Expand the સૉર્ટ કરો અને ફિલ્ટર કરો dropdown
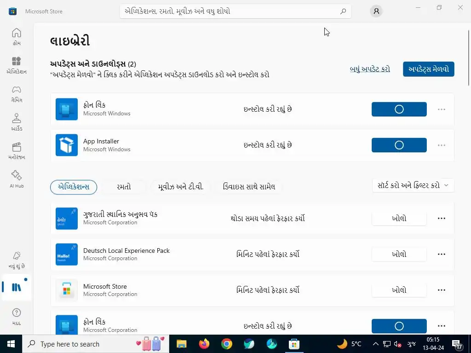Screen dimensions: 471x353 (x=413, y=186)
